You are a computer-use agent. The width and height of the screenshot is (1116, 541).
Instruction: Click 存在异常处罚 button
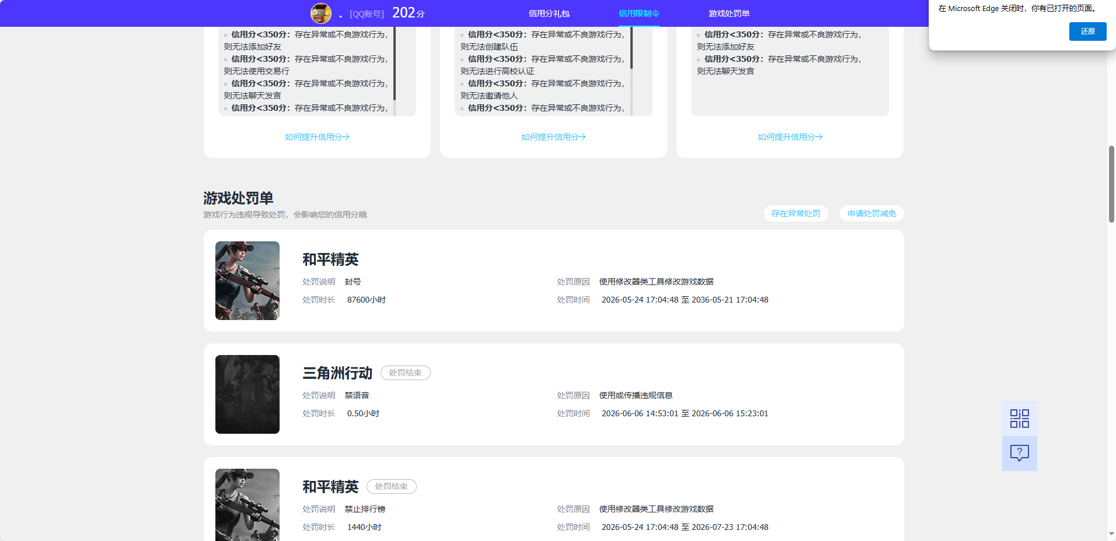click(796, 213)
